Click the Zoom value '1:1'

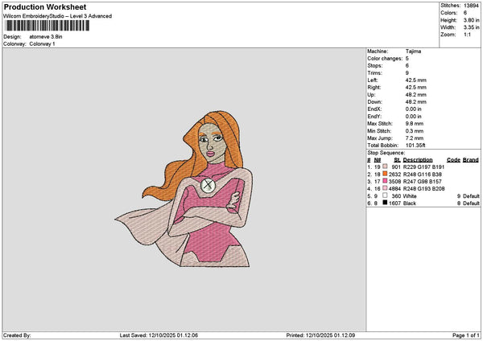click(x=467, y=35)
